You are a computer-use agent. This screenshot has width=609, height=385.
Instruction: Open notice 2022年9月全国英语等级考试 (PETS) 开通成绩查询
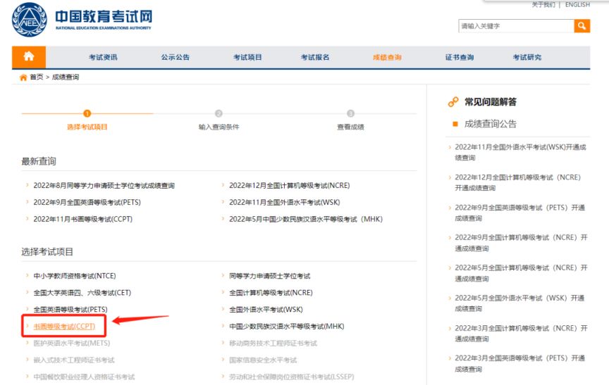(x=519, y=213)
